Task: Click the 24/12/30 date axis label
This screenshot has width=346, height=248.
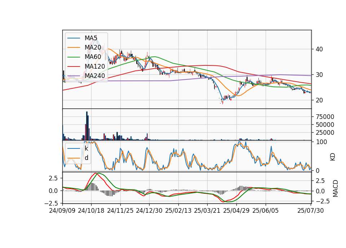Action: 149,211
